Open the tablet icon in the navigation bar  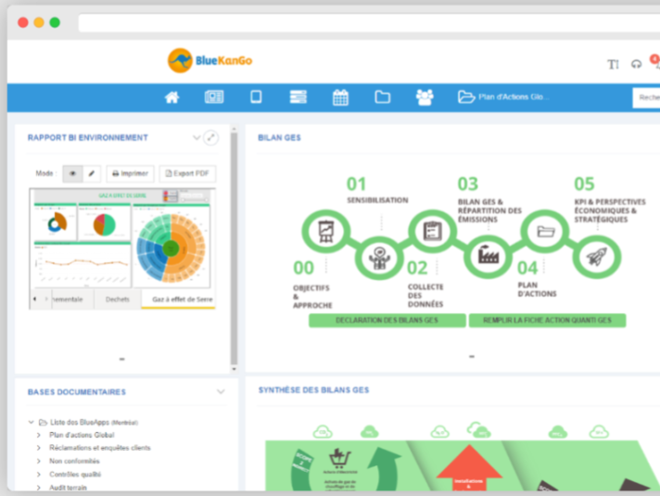coord(256,96)
